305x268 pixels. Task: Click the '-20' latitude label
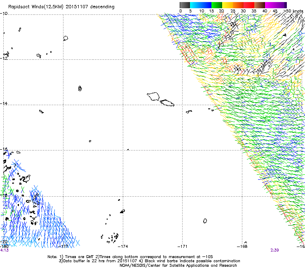coord(4,242)
